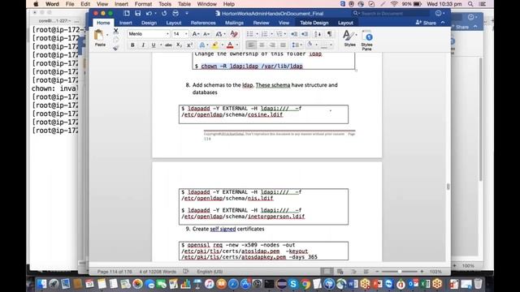Open Google Chrome from the Dock
Viewport: 520px width, 292px height.
(x=305, y=284)
